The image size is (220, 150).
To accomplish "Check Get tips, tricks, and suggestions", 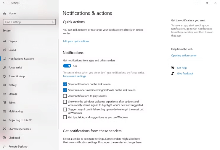I will click(65, 117).
